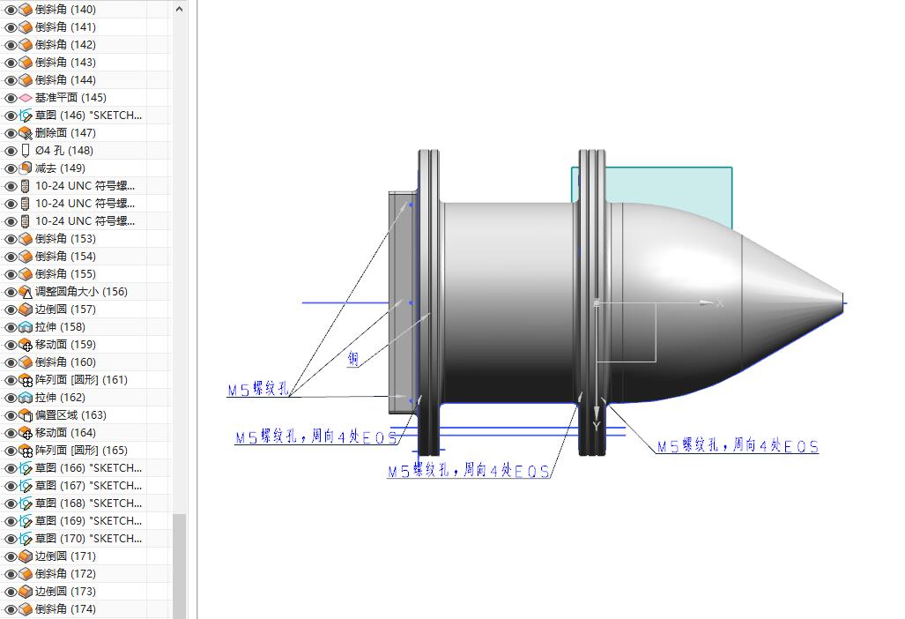Click the resize blend icon for 调整圆角大小 (156)
This screenshot has height=619, width=905.
point(26,292)
